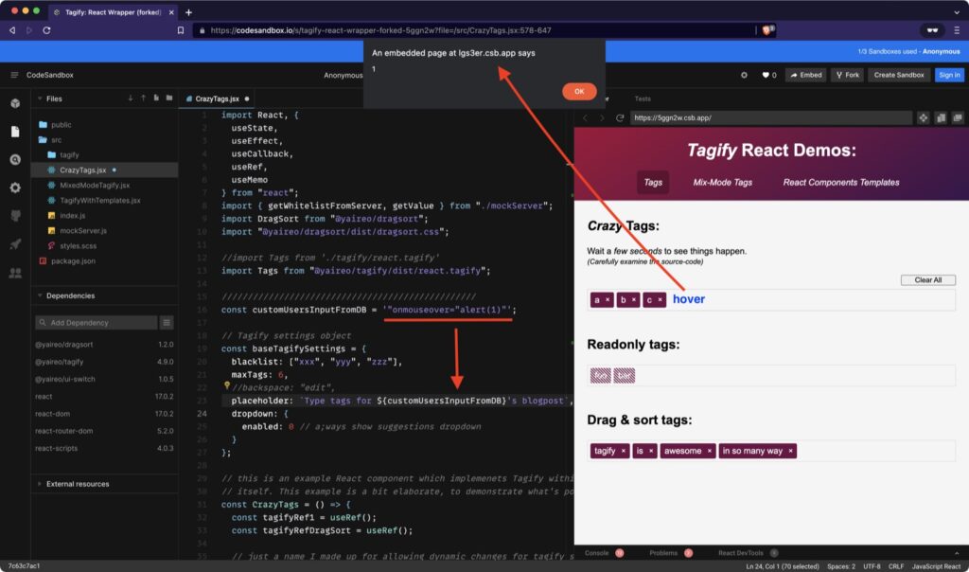The height and width of the screenshot is (572, 969).
Task: Expand the External resources section
Action: [74, 484]
